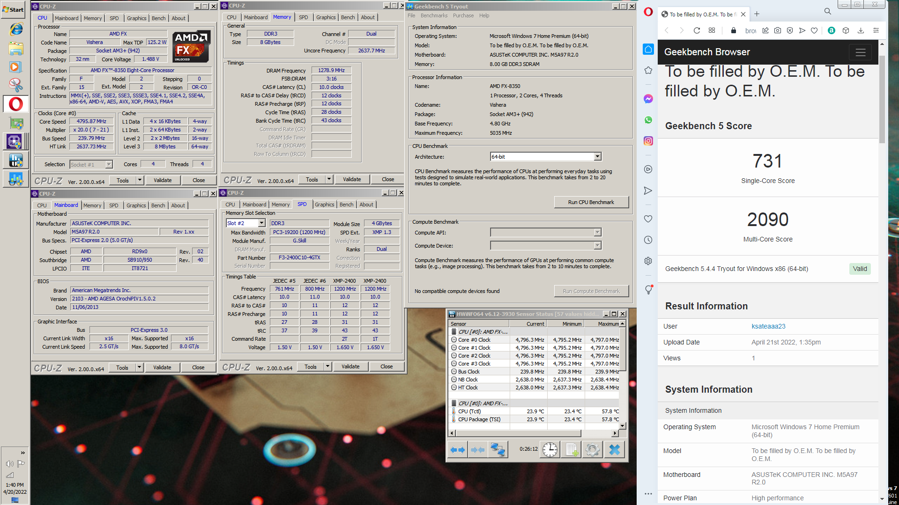The image size is (899, 505).
Task: Click Geekbench page vertical scrollbar thumb
Action: [x=882, y=99]
